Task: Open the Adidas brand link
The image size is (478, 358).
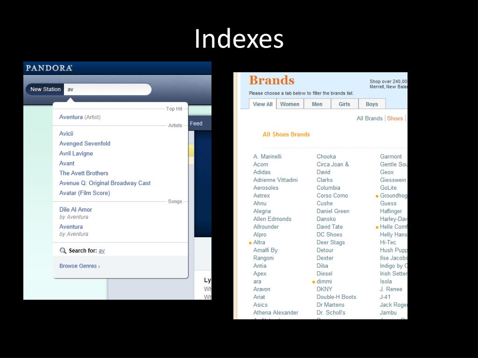Action: pos(262,172)
